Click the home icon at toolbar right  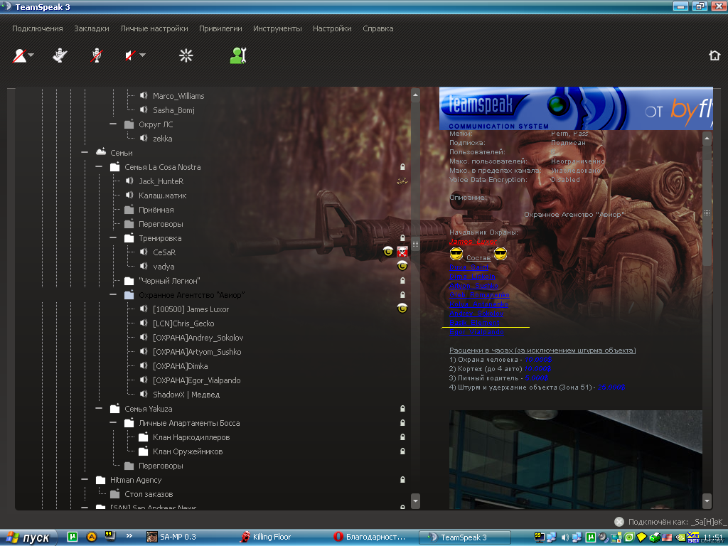[x=714, y=55]
